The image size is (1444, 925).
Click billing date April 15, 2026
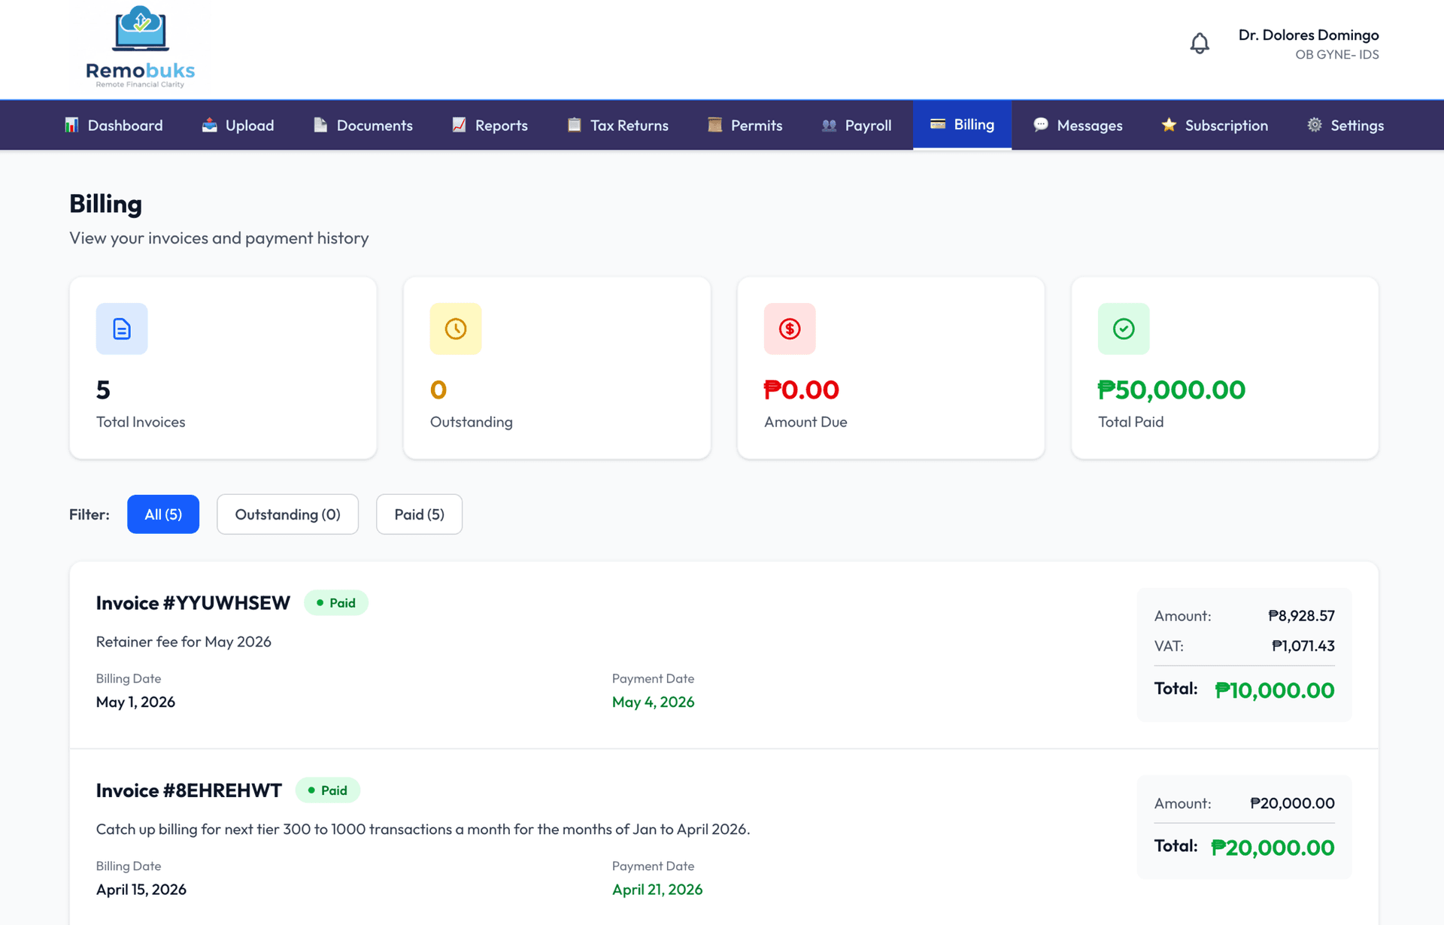pyautogui.click(x=141, y=889)
